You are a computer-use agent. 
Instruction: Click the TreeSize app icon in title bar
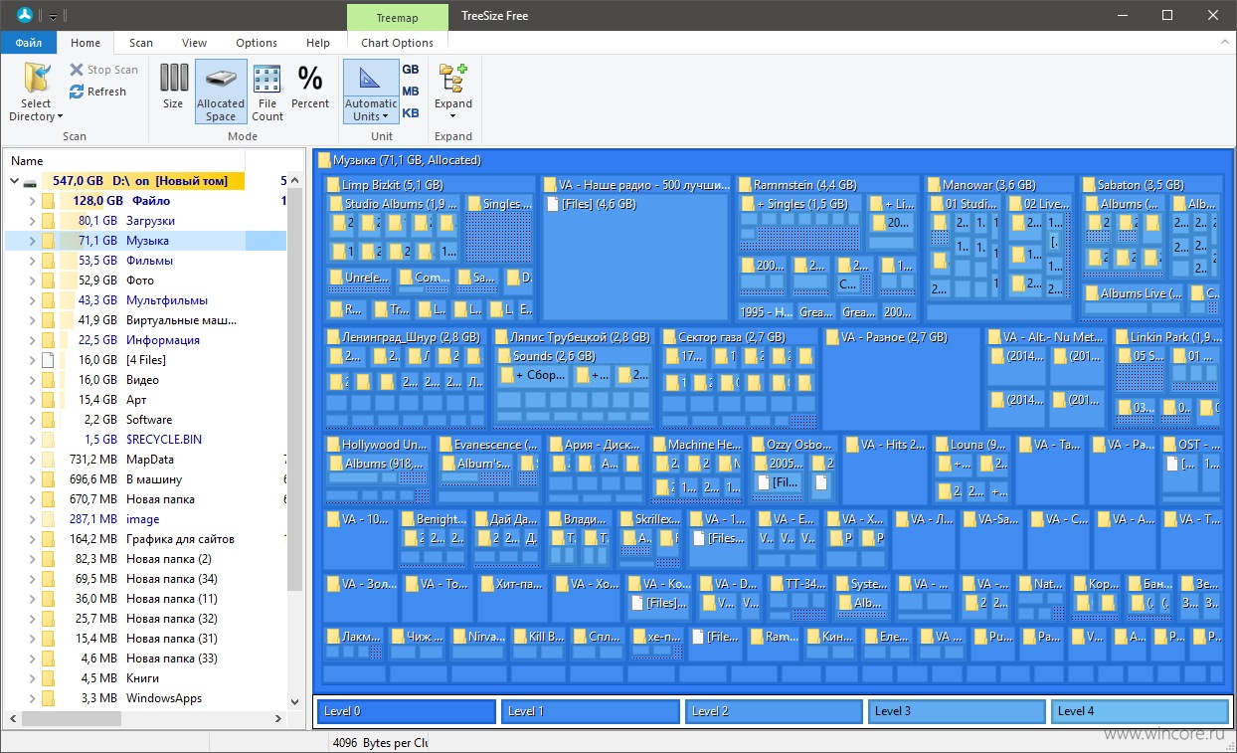click(26, 15)
